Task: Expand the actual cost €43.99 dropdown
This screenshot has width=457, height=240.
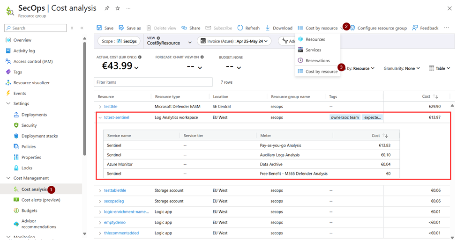Action: (136, 67)
